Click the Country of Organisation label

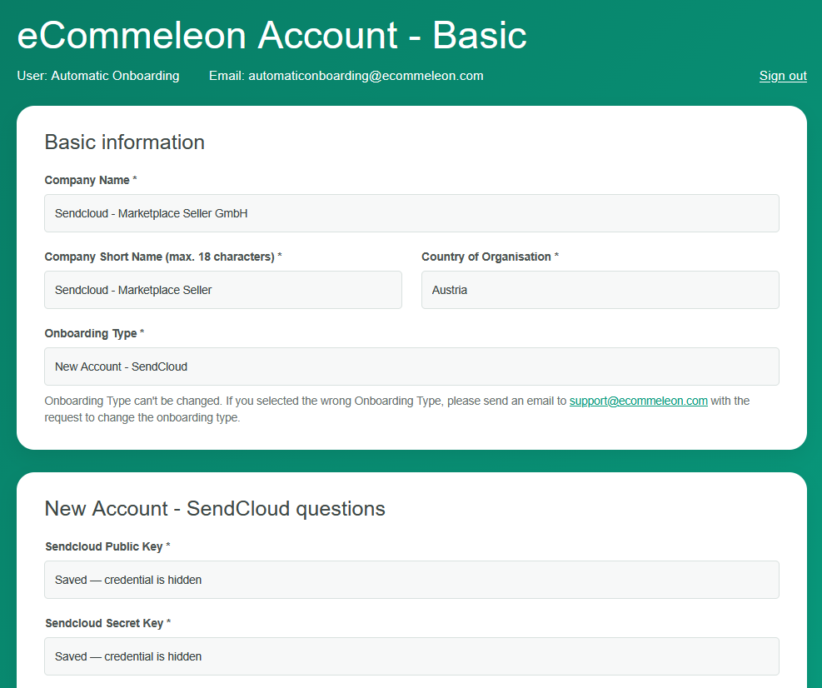tap(491, 257)
